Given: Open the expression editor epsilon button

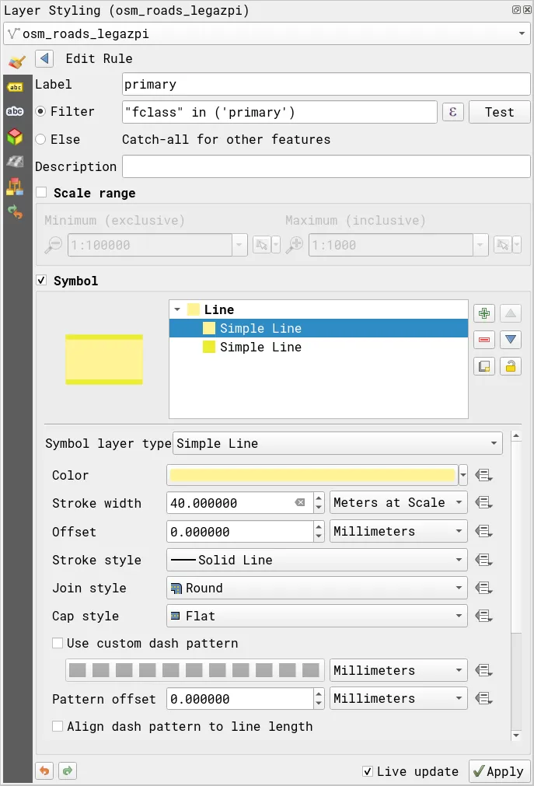Looking at the screenshot, I should pos(452,112).
